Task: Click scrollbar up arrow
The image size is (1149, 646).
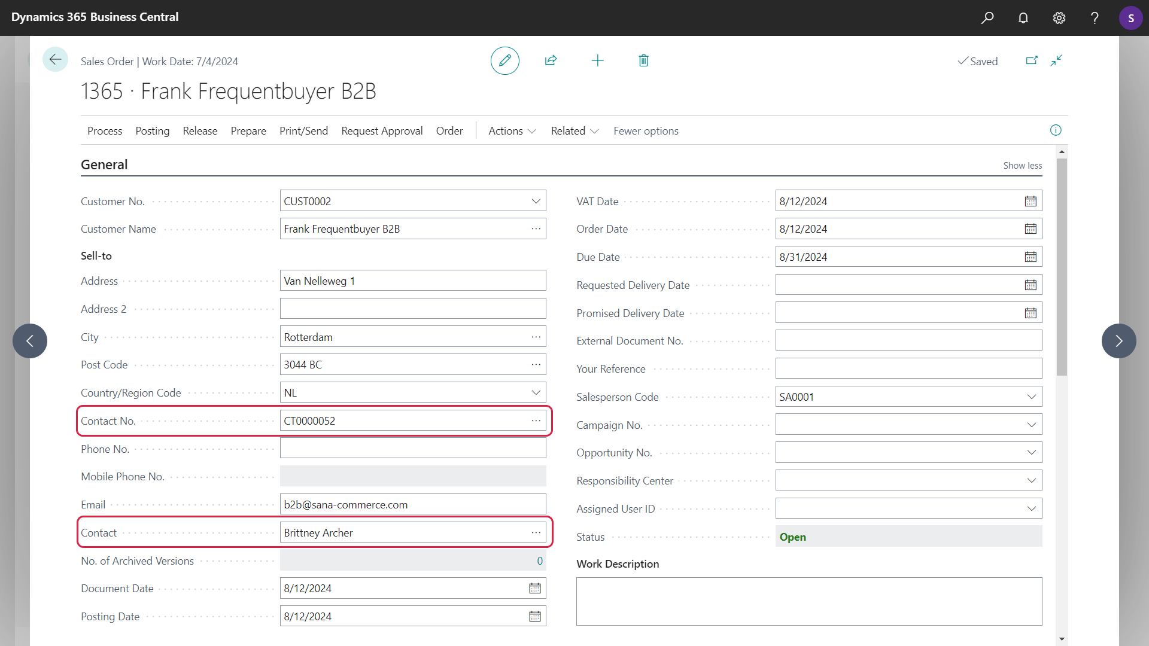Action: pos(1062,152)
